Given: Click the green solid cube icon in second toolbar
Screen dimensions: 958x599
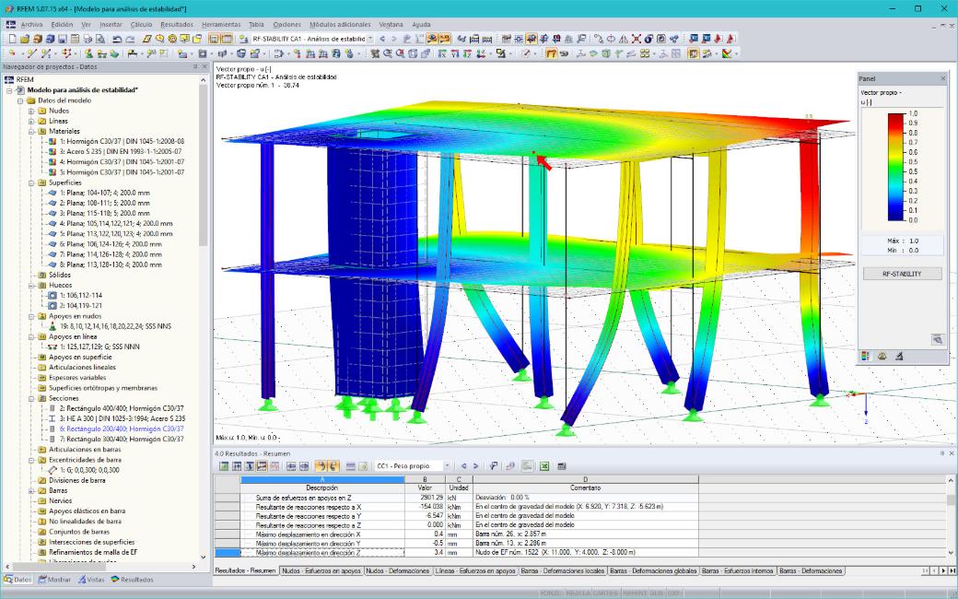Looking at the screenshot, I should click(x=605, y=53).
